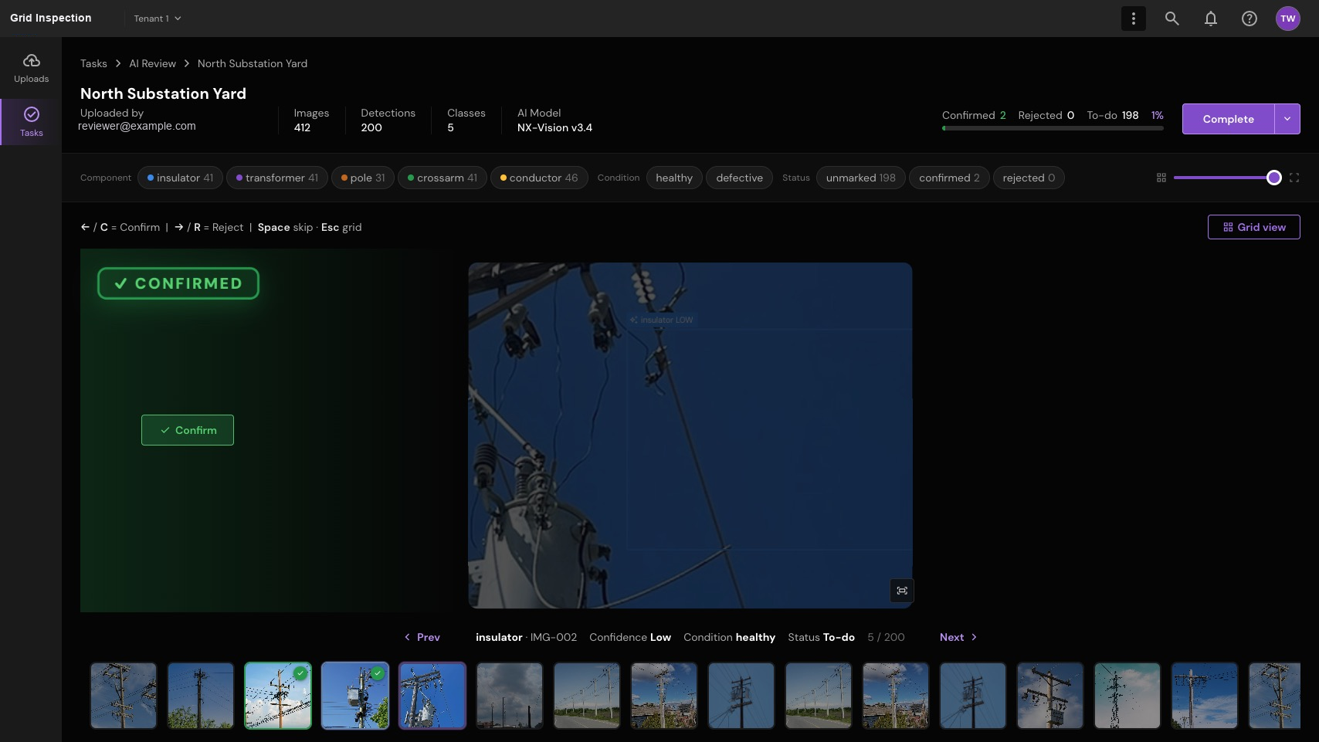Open the help question mark icon
The height and width of the screenshot is (742, 1319).
point(1249,19)
